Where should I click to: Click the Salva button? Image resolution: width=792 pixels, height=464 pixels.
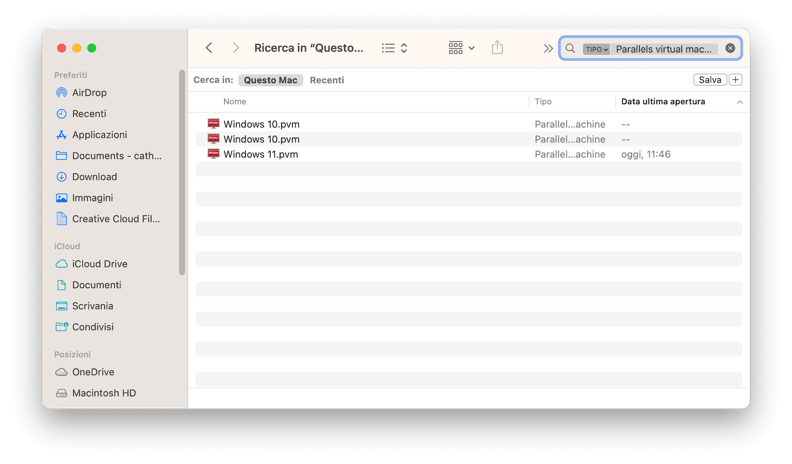pos(710,80)
